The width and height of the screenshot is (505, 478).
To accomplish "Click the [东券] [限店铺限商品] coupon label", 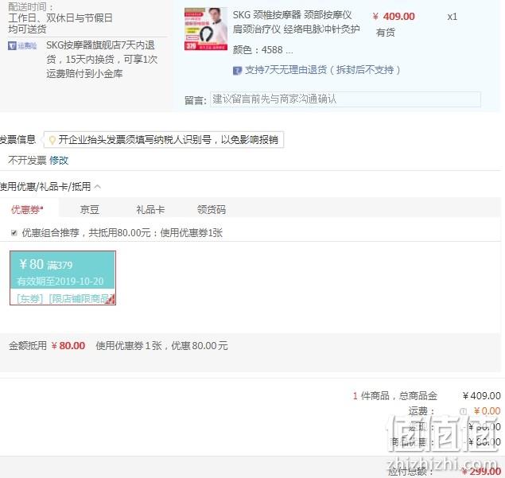I will tap(63, 299).
